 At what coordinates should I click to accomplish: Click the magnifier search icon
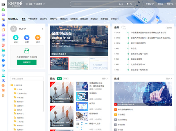coord(131,4)
